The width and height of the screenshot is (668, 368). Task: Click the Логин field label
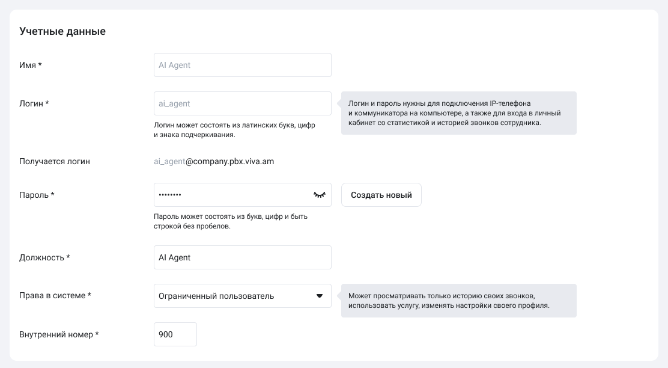pos(34,103)
